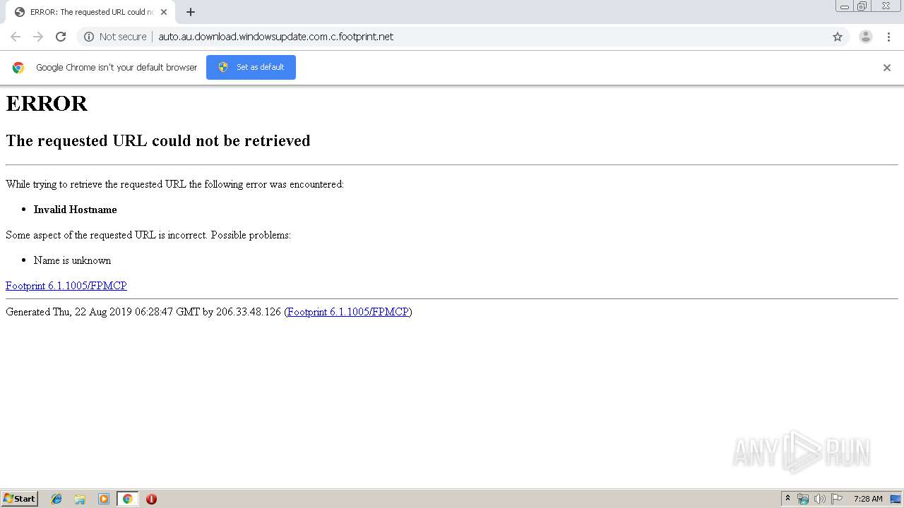This screenshot has width=904, height=508.
Task: Open the Action Center flag icon
Action: click(837, 499)
